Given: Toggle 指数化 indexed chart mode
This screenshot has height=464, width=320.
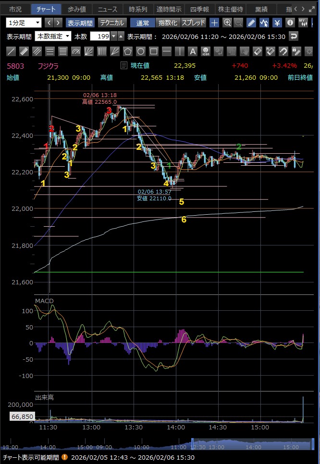Looking at the screenshot, I should [x=167, y=23].
